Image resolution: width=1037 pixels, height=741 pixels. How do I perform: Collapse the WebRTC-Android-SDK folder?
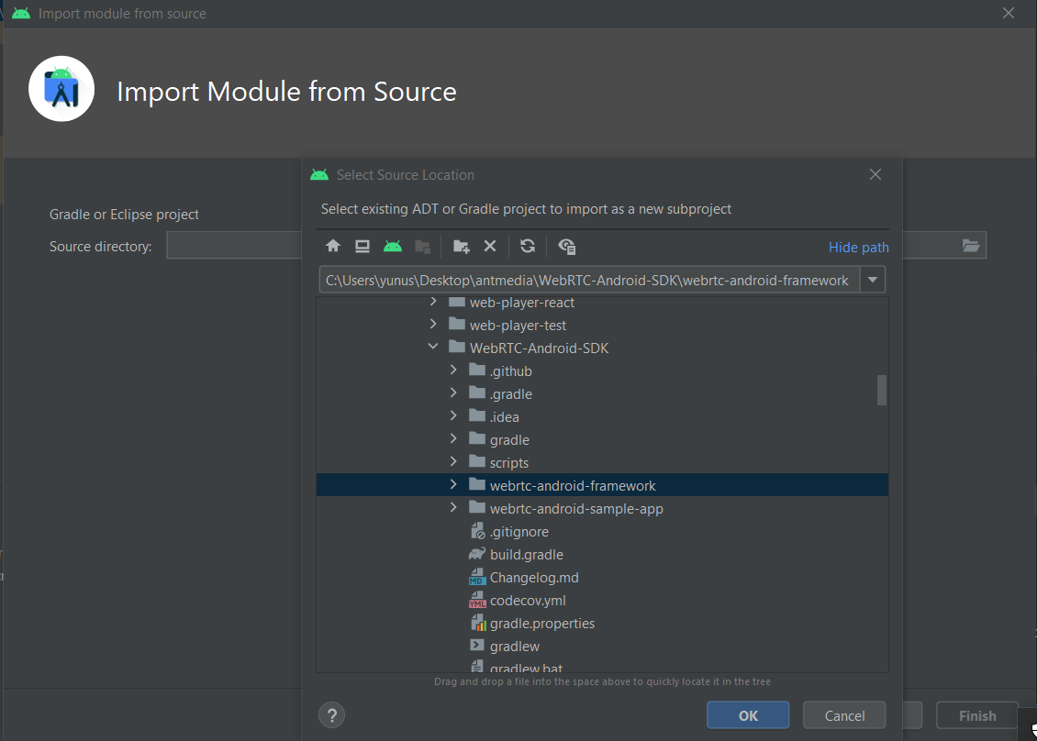433,347
